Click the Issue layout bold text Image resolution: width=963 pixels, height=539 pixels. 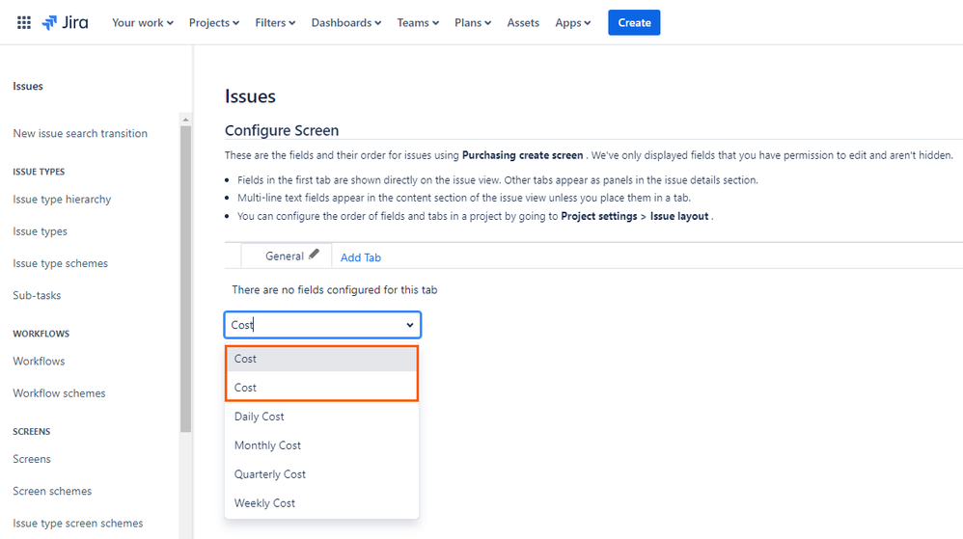pos(679,216)
